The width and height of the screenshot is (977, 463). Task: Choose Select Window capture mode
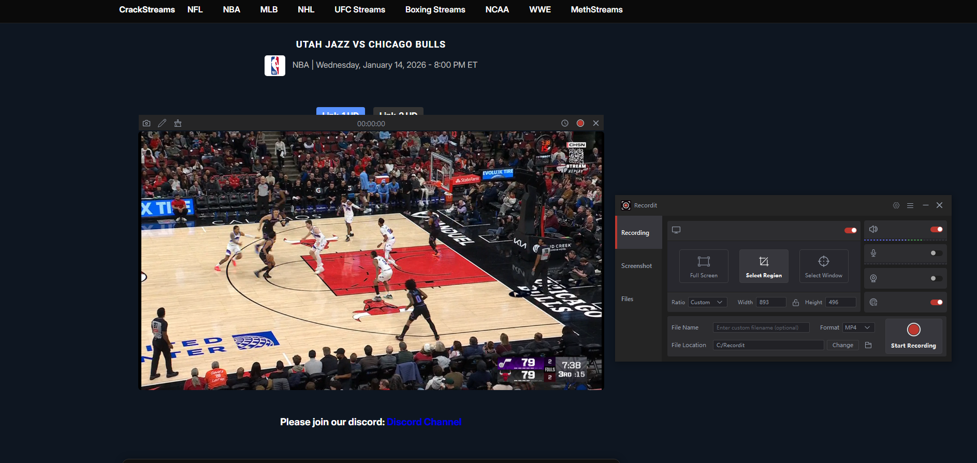tap(823, 266)
